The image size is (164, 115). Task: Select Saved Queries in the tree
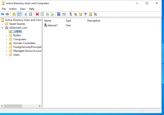point(17,24)
